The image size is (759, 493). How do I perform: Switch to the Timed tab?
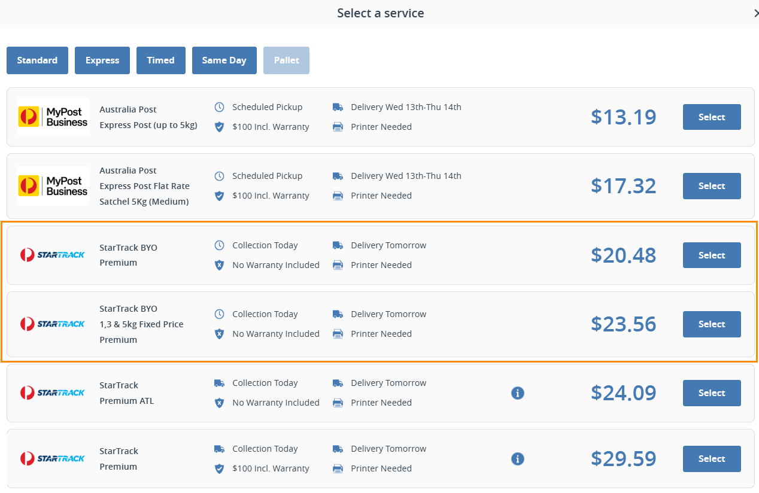coord(160,60)
